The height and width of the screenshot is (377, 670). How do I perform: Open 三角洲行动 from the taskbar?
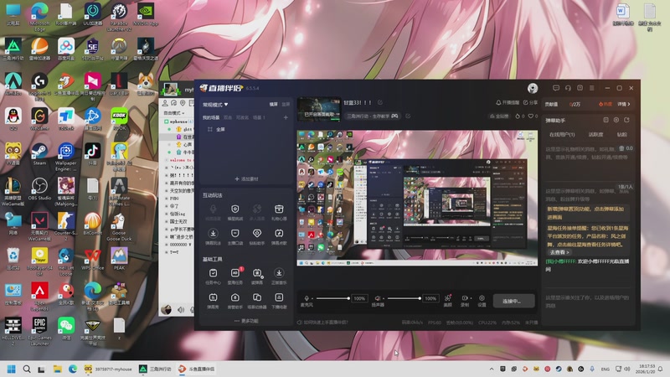click(156, 369)
